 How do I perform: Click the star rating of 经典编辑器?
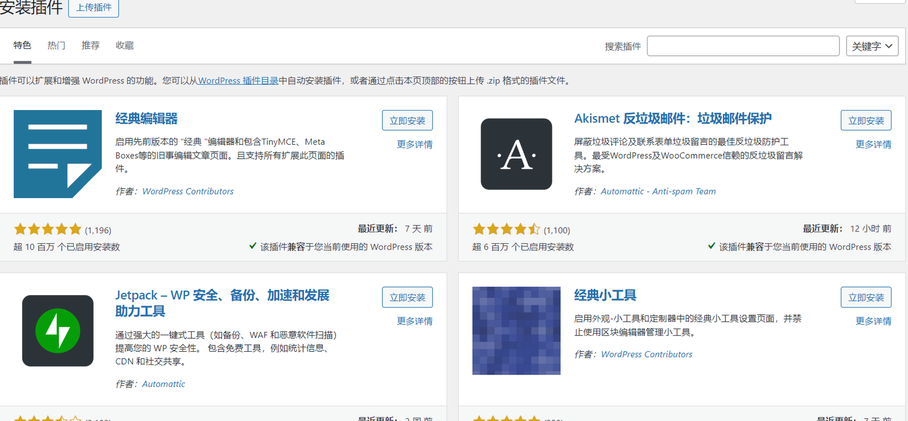pos(48,229)
